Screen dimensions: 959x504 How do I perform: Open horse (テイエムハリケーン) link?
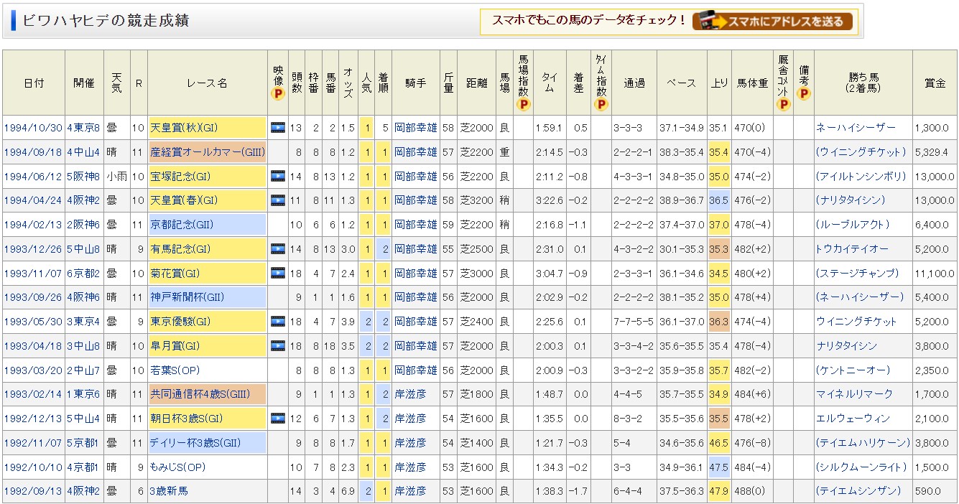pyautogui.click(x=863, y=443)
